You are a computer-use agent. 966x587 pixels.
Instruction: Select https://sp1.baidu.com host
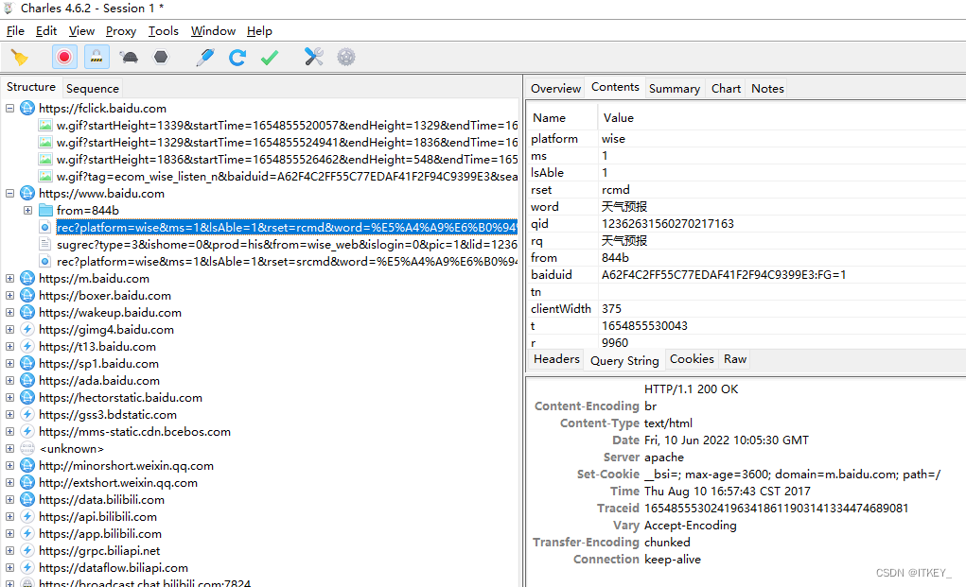coord(98,364)
